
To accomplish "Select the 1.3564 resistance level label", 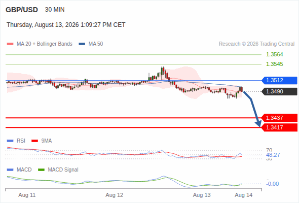I will tap(274, 55).
